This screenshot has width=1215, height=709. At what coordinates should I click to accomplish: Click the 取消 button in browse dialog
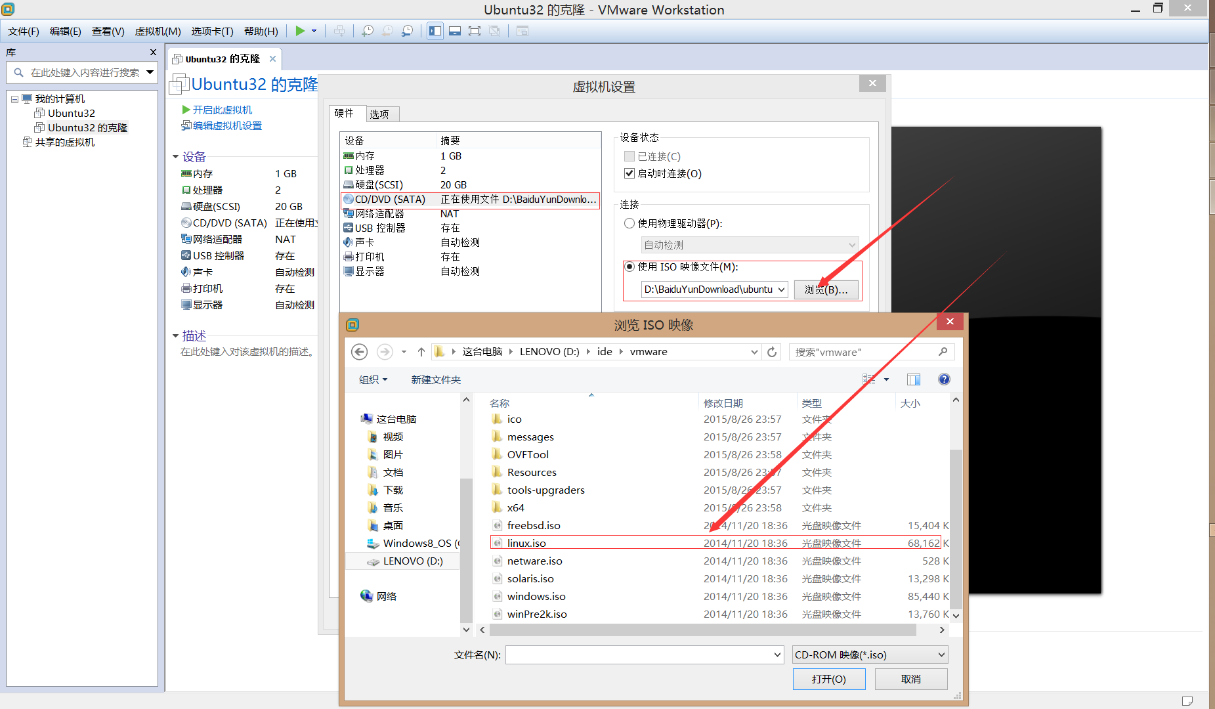(910, 679)
